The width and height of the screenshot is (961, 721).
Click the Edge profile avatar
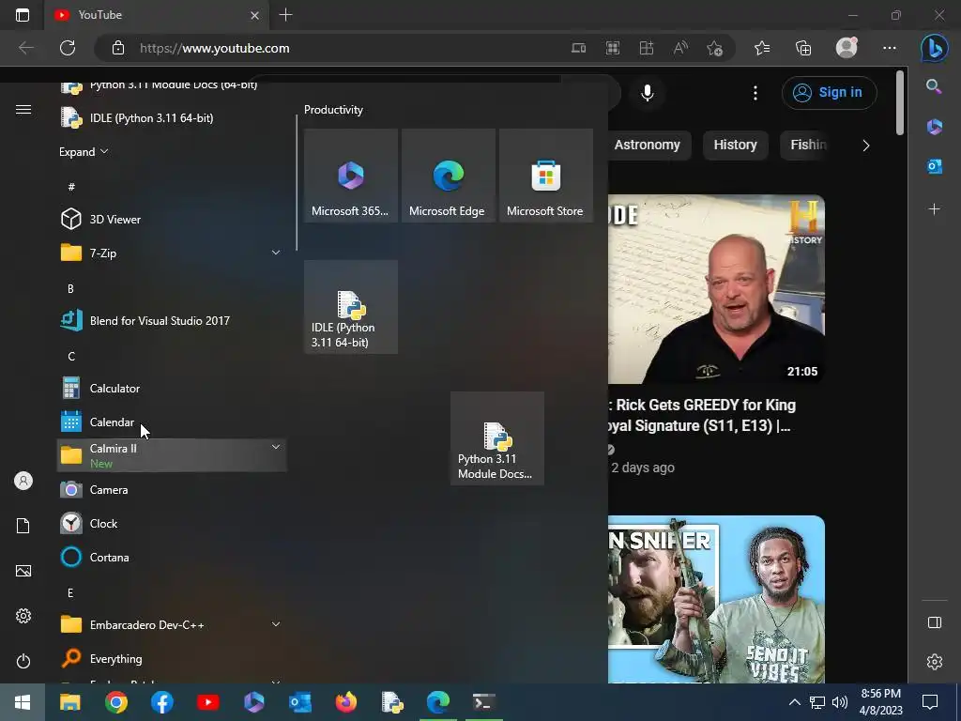click(847, 48)
